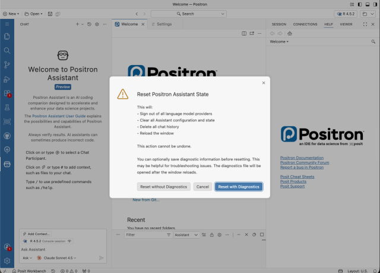Clear the output panel

coord(204,235)
